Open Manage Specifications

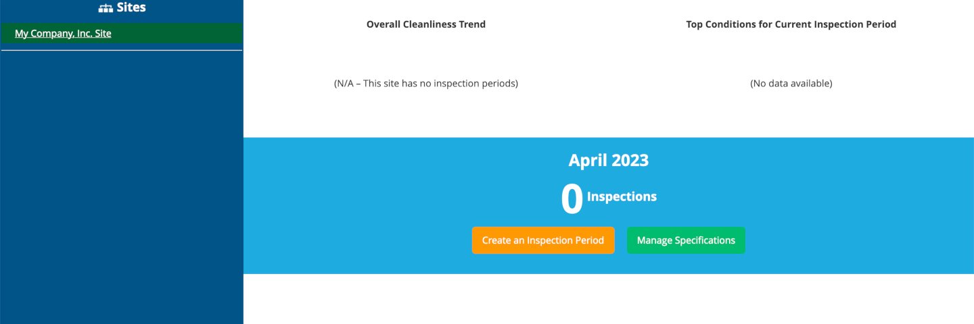686,240
